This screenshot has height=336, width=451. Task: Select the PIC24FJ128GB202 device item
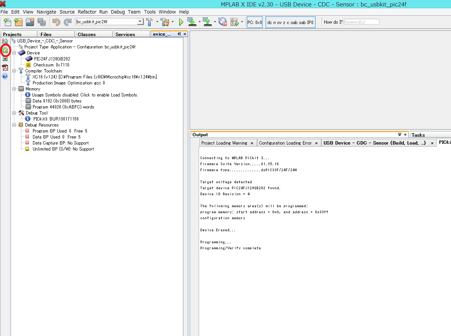[x=52, y=59]
